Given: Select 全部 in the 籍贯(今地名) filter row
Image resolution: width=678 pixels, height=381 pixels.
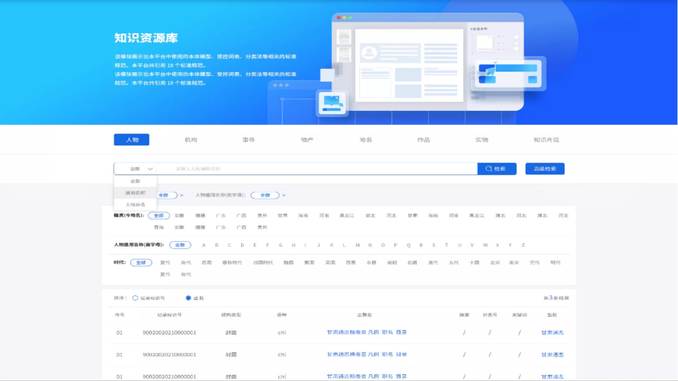Looking at the screenshot, I should [x=159, y=215].
